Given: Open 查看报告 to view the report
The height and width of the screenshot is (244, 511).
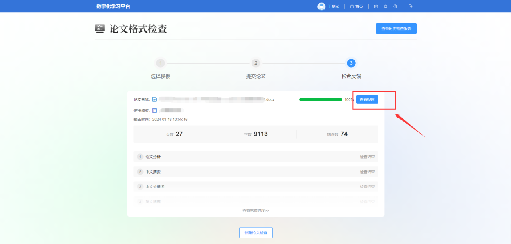Looking at the screenshot, I should click(367, 99).
